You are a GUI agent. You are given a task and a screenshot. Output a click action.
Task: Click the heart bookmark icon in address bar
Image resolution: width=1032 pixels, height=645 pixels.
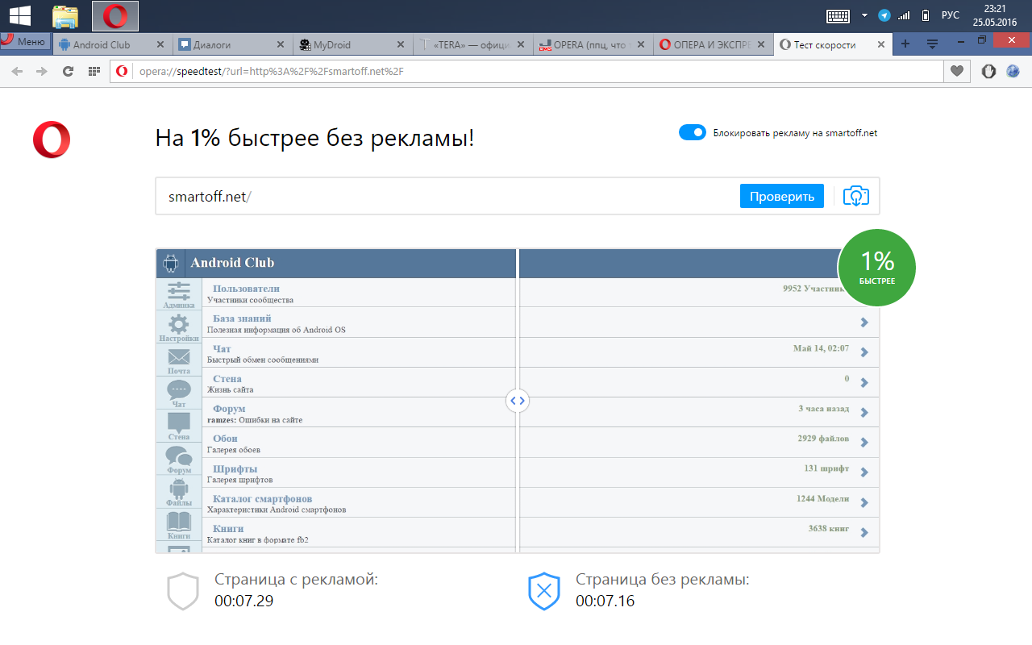click(956, 71)
